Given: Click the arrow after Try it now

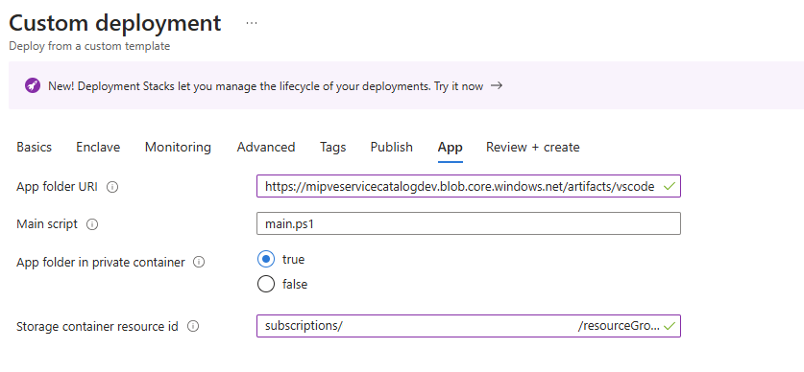Looking at the screenshot, I should point(496,85).
